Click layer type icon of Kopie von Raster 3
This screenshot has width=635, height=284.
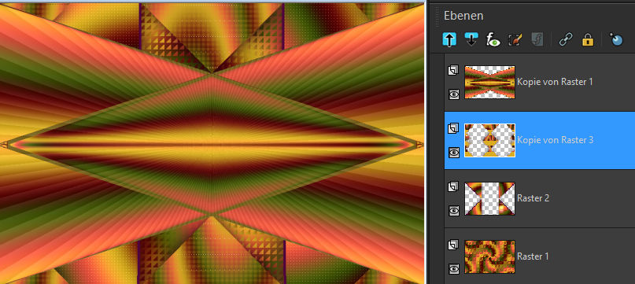click(x=453, y=128)
